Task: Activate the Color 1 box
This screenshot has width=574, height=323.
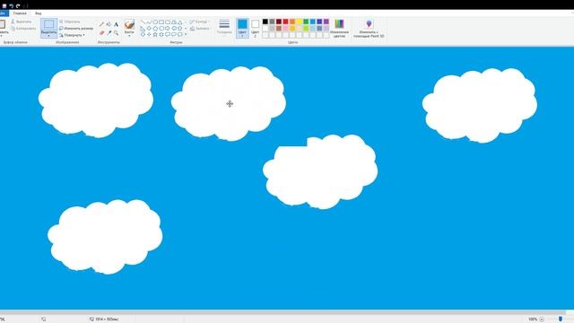Action: pos(242,28)
